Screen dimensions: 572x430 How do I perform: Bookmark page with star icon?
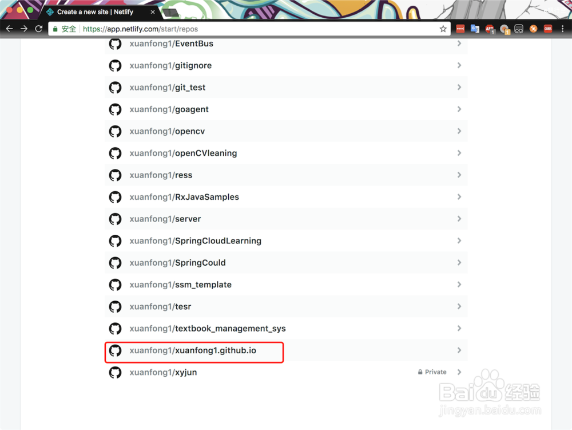pos(443,29)
